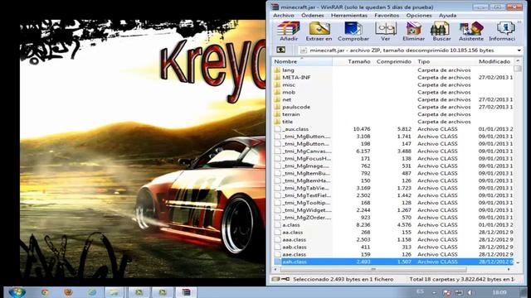Click the Eliminar toolbar icon
This screenshot has height=298, width=531.
click(413, 31)
